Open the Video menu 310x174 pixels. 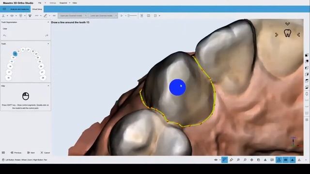(x=75, y=3)
